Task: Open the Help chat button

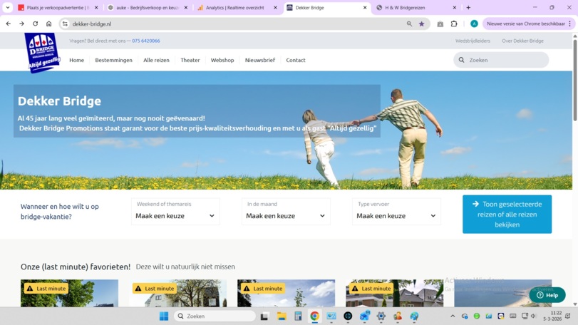Action: [547, 294]
